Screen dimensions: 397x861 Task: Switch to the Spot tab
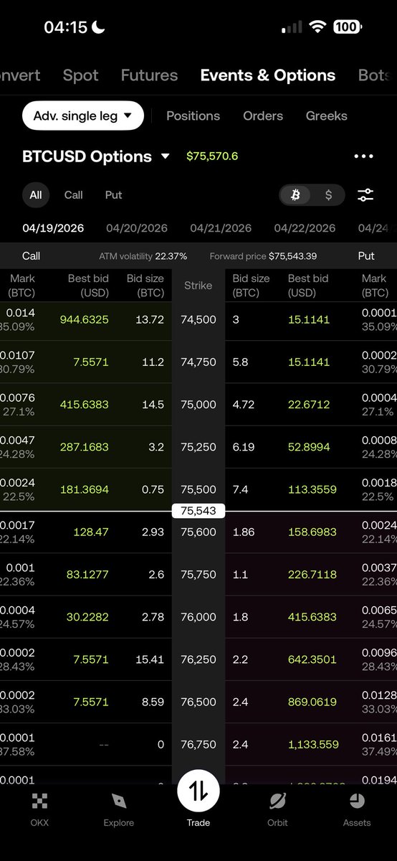tap(80, 75)
